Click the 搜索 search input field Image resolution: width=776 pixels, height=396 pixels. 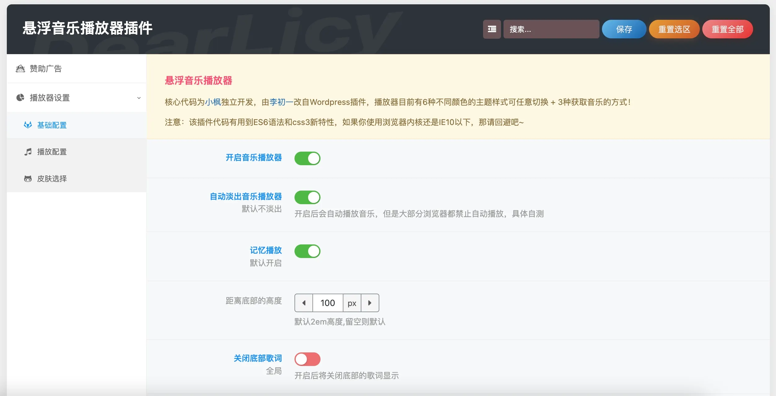point(551,29)
